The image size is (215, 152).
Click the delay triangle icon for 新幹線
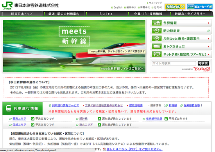tap(99, 119)
